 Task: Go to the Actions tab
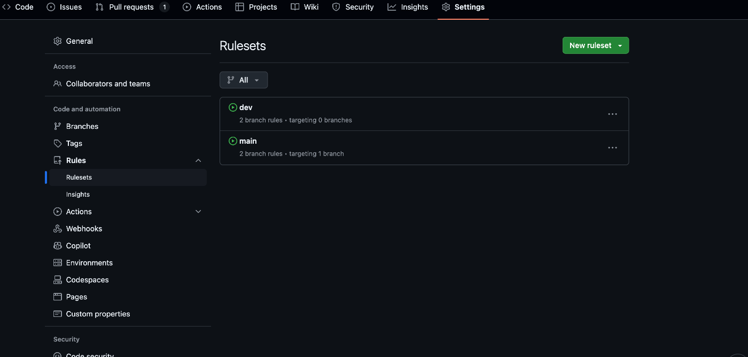[x=202, y=7]
